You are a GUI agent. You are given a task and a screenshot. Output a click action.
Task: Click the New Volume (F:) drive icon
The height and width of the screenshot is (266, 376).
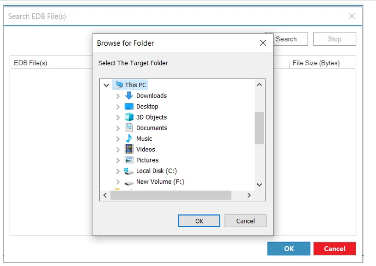129,182
